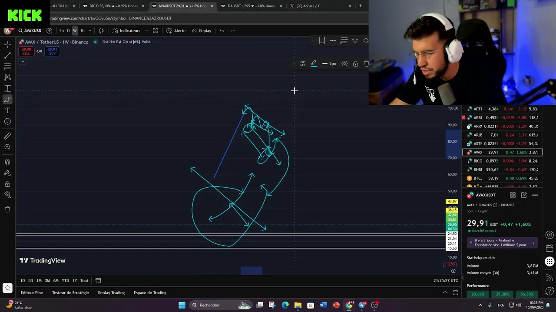This screenshot has height=312, width=556.
Task: Select the zoom in tool
Action: point(7,147)
